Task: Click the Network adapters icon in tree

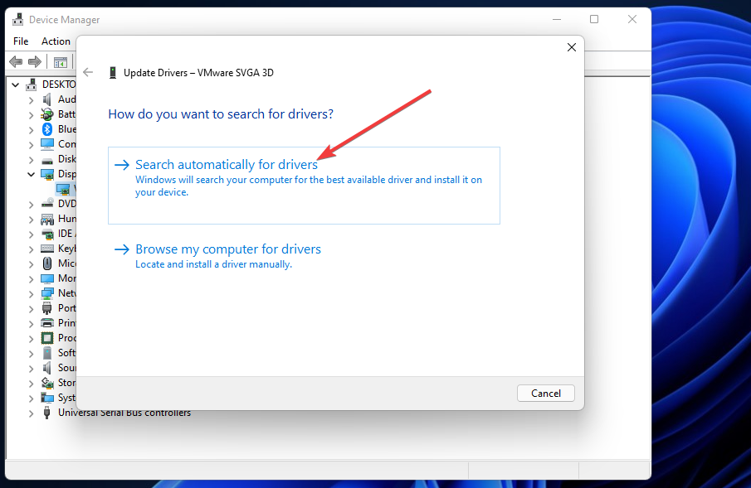Action: pos(47,293)
